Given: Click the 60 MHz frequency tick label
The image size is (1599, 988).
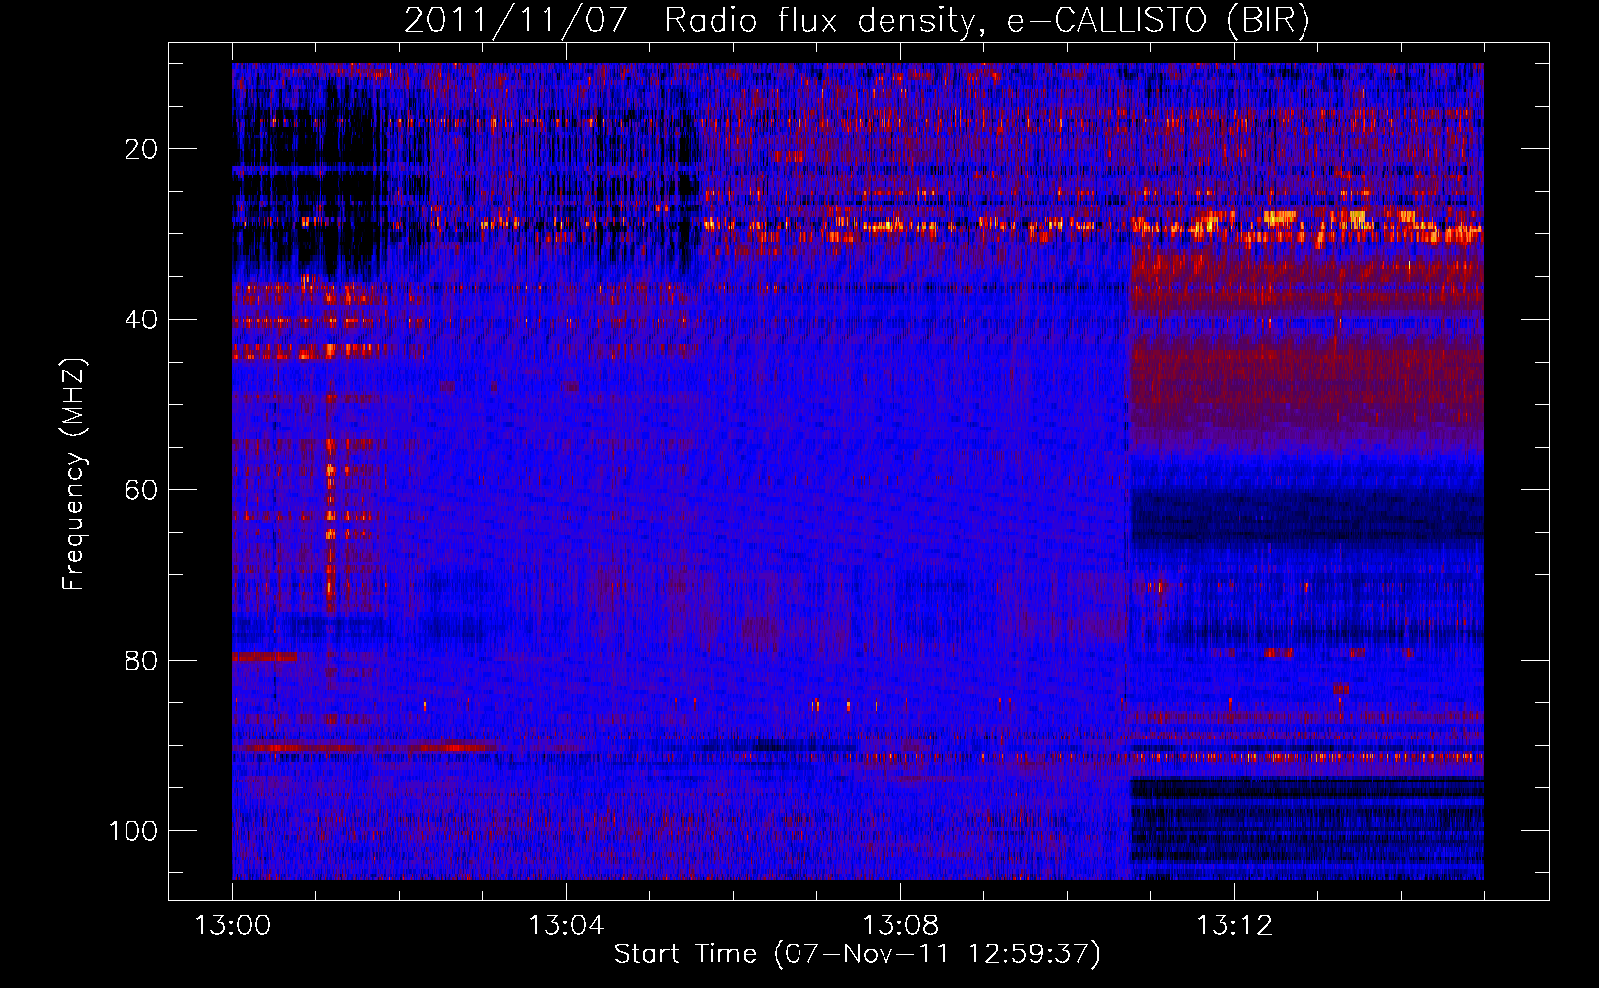Looking at the screenshot, I should click(x=141, y=490).
